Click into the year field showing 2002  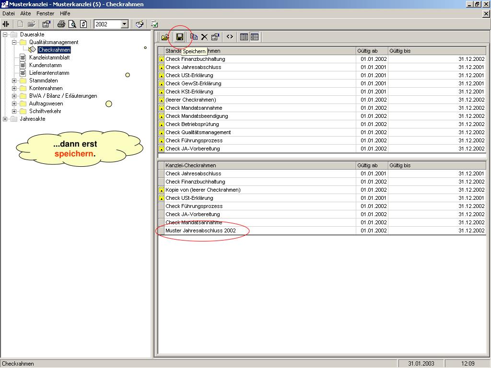107,24
